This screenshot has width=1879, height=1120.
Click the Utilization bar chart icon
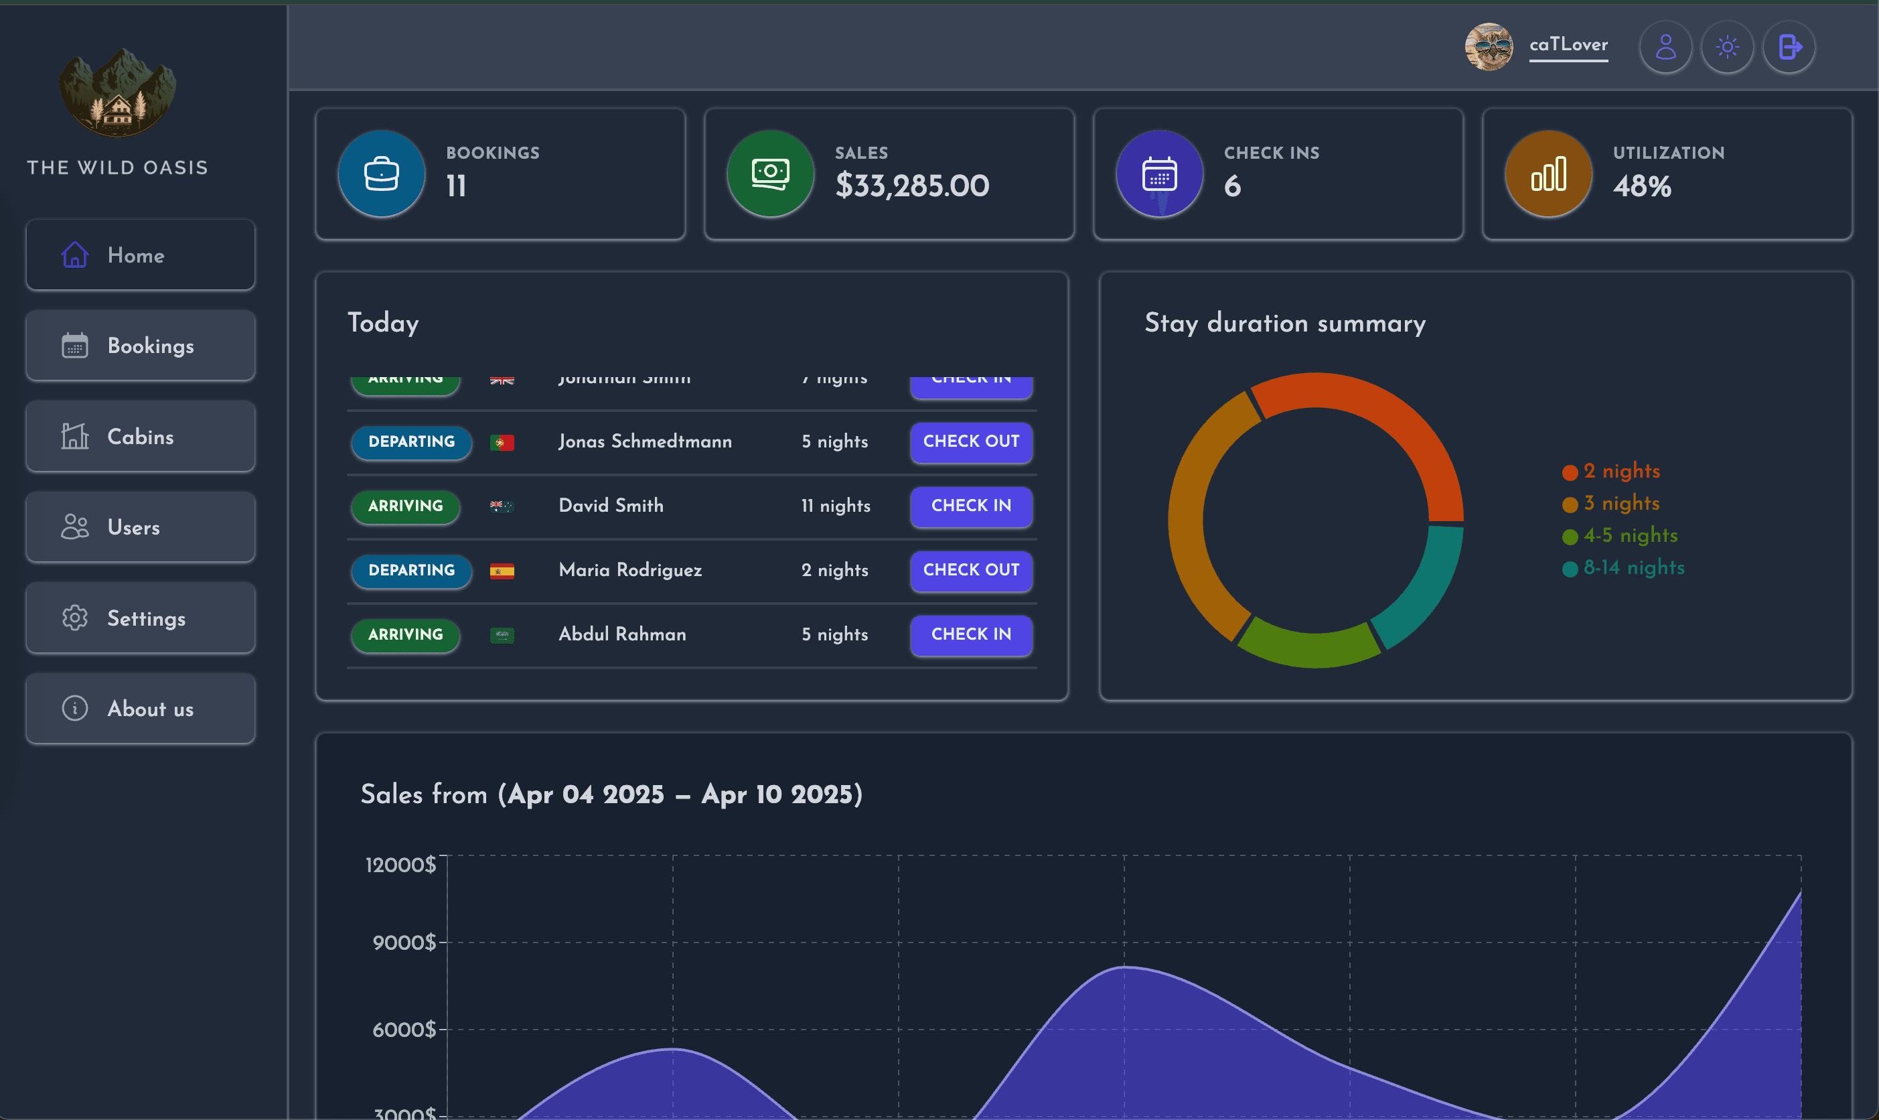point(1549,173)
